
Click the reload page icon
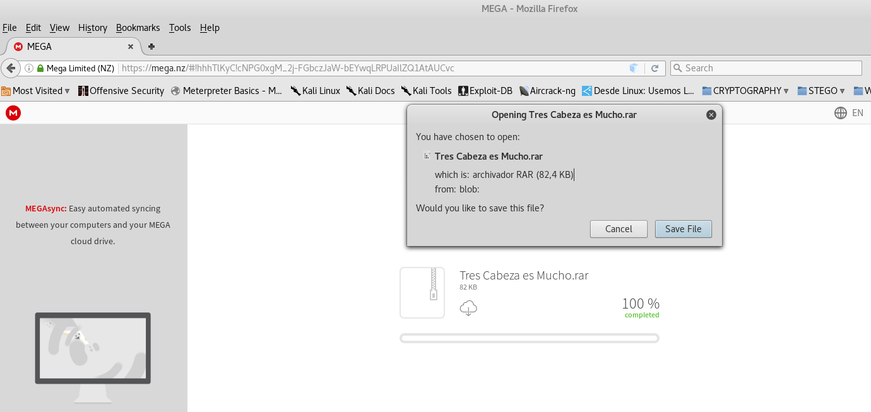pos(655,68)
